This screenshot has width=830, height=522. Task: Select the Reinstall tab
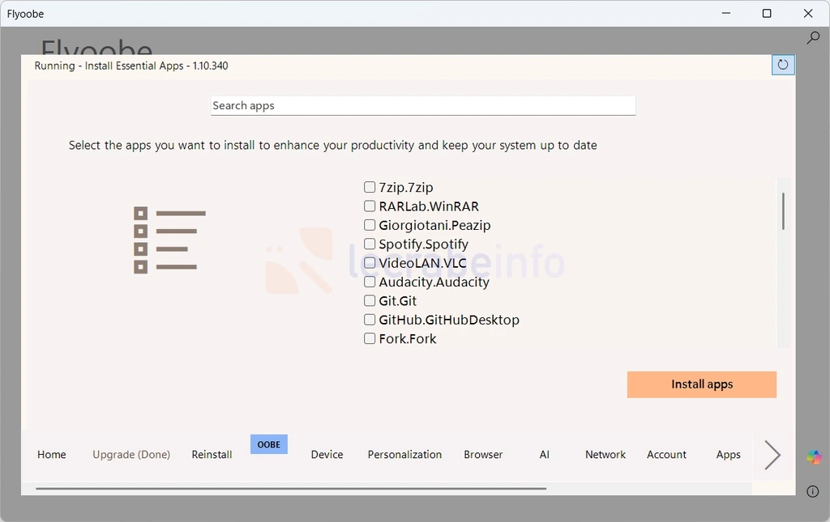(212, 454)
